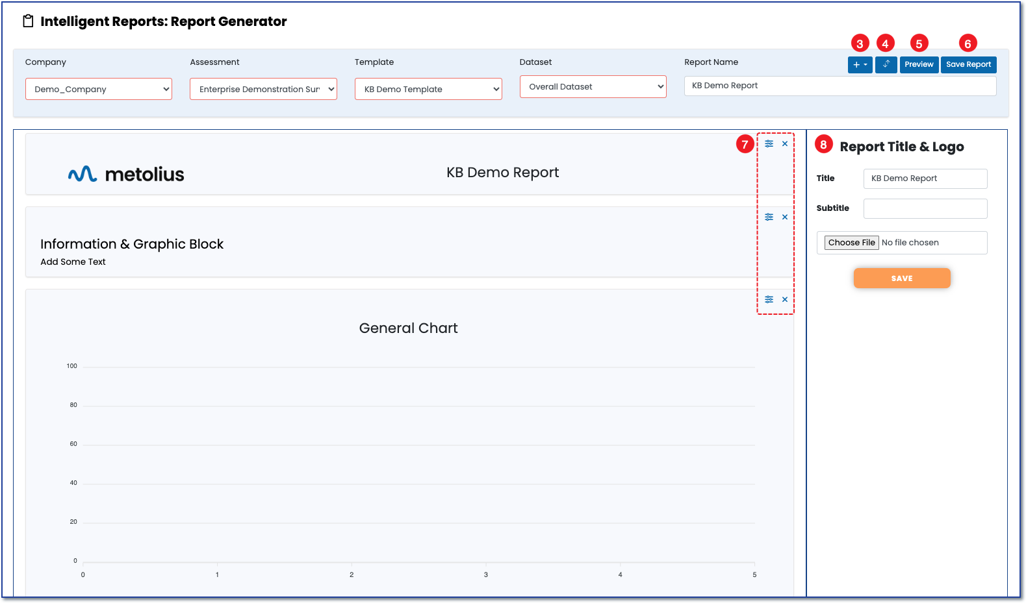The image size is (1026, 603).
Task: Open settings for the report title block
Action: click(x=769, y=144)
